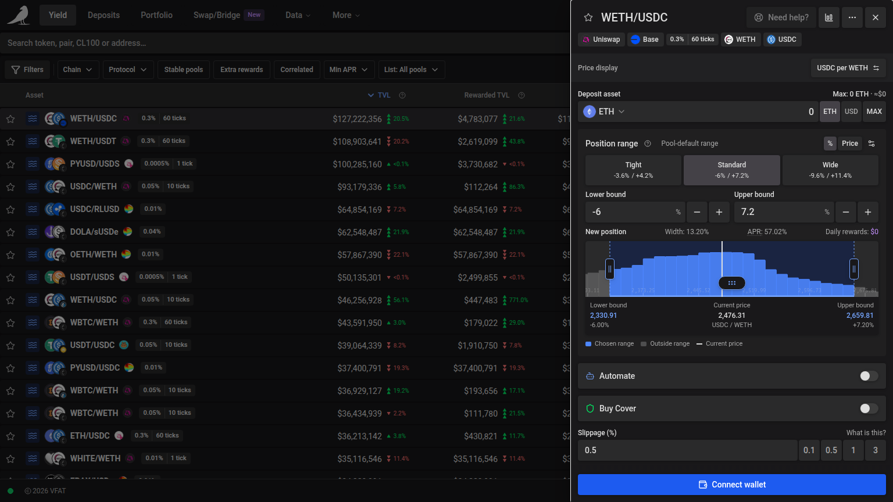This screenshot has height=502, width=893.
Task: Enable the Buy Cover toggle
Action: 869,408
